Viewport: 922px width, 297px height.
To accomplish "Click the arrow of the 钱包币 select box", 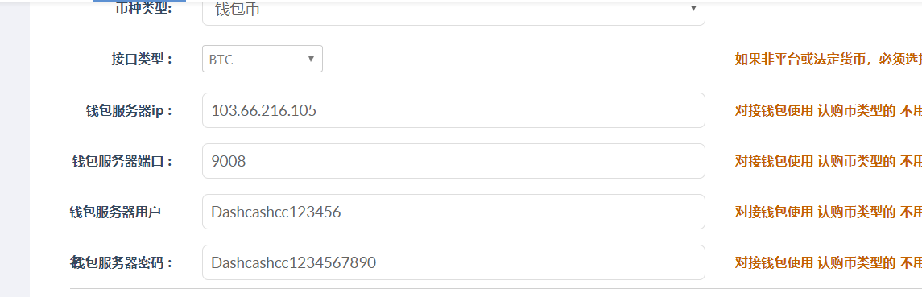I will click(693, 8).
